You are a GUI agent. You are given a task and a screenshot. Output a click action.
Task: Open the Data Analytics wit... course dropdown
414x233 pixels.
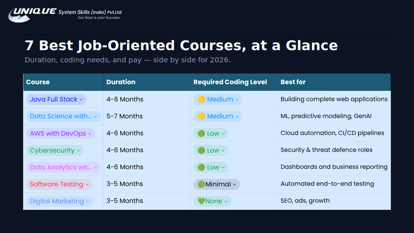click(63, 167)
